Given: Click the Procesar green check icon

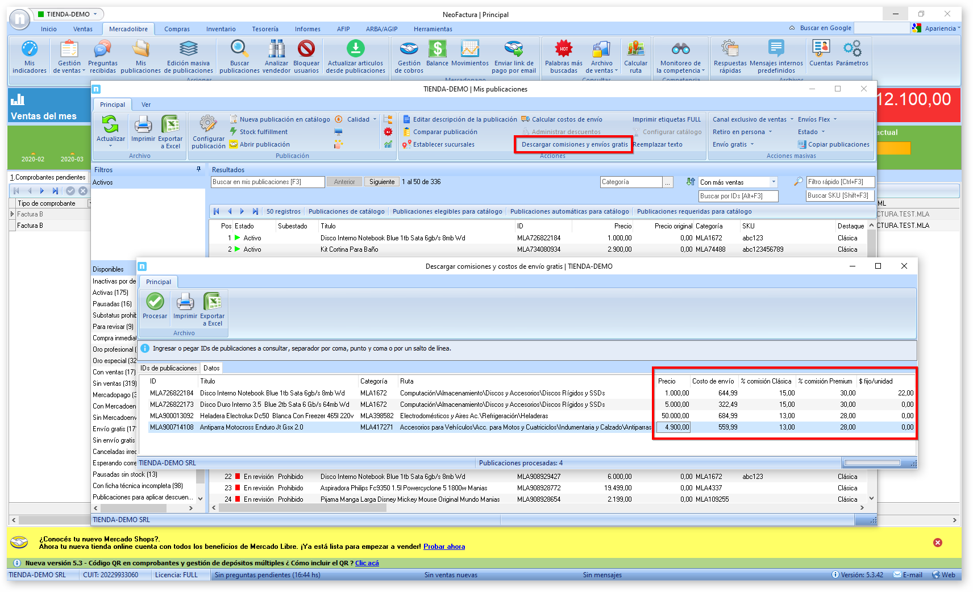Looking at the screenshot, I should click(x=155, y=302).
